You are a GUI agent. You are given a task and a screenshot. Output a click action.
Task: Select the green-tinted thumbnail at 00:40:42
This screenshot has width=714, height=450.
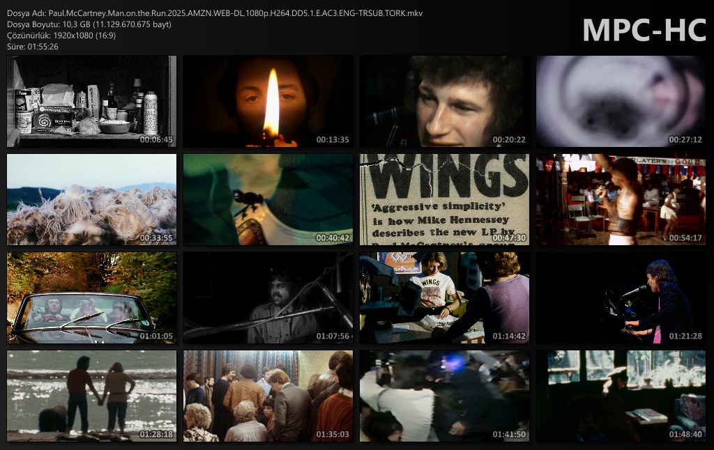coord(268,199)
